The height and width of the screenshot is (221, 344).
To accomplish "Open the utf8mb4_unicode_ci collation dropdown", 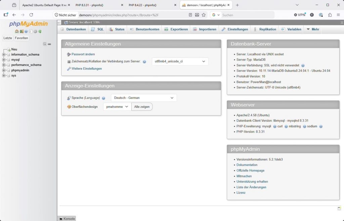I will (180, 61).
